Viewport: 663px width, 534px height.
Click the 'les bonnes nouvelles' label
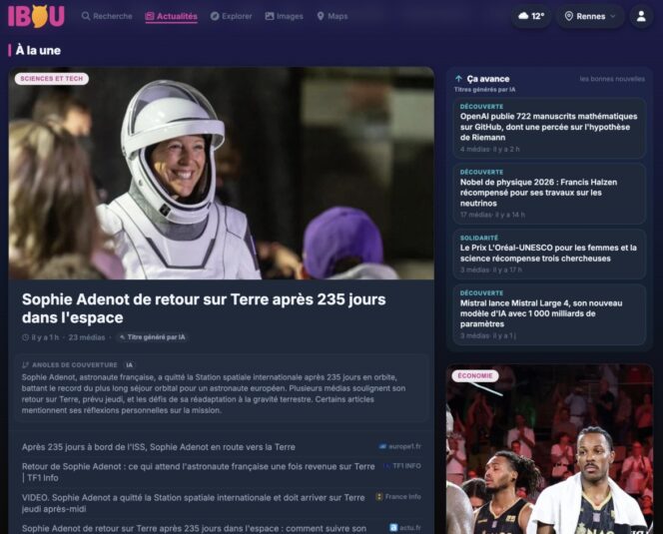click(612, 79)
